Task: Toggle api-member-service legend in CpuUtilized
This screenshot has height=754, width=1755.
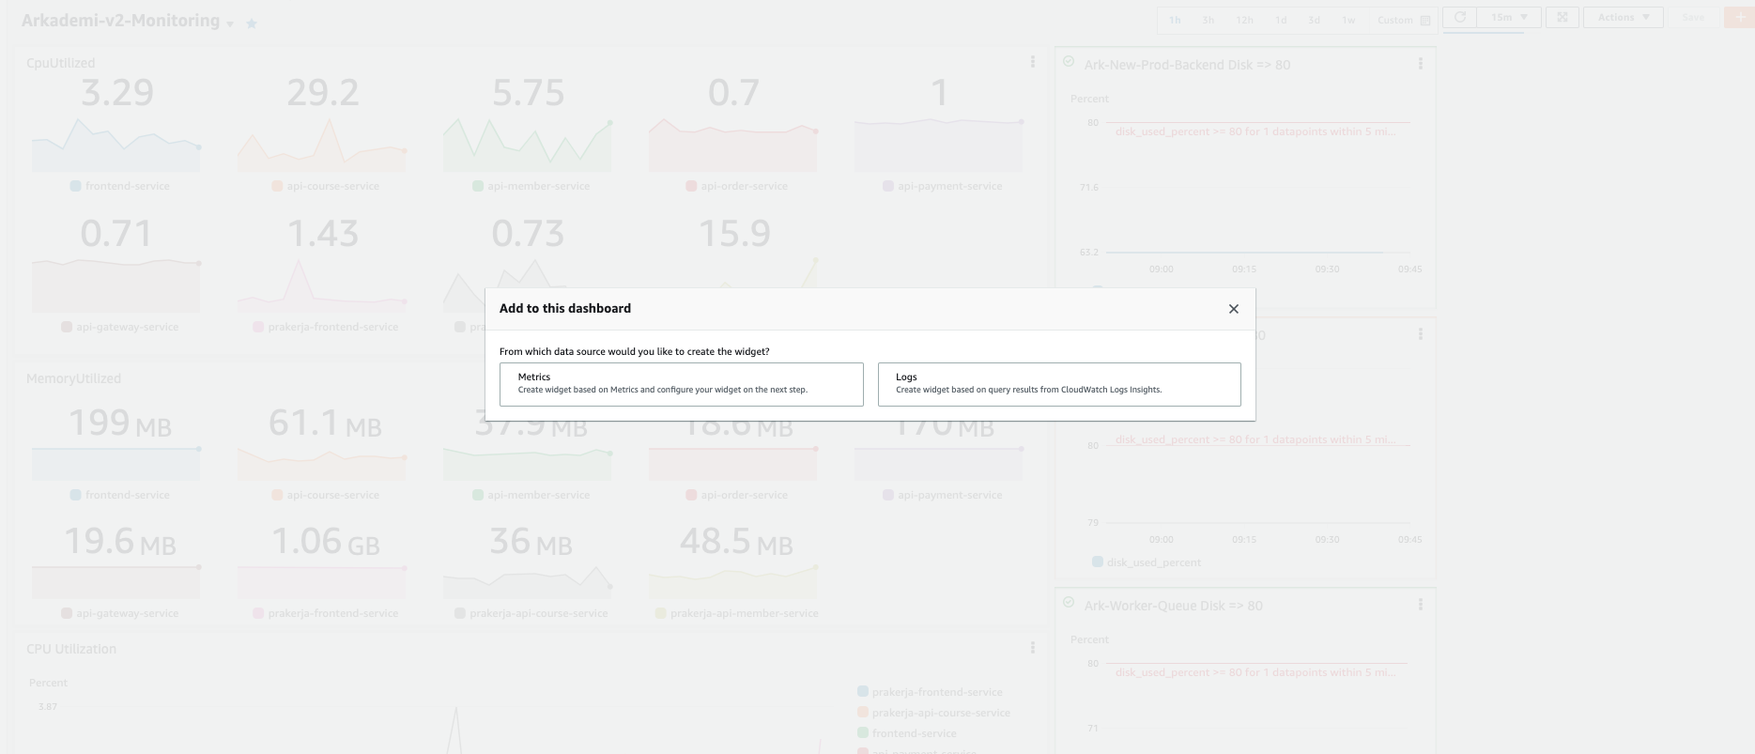Action: point(531,186)
